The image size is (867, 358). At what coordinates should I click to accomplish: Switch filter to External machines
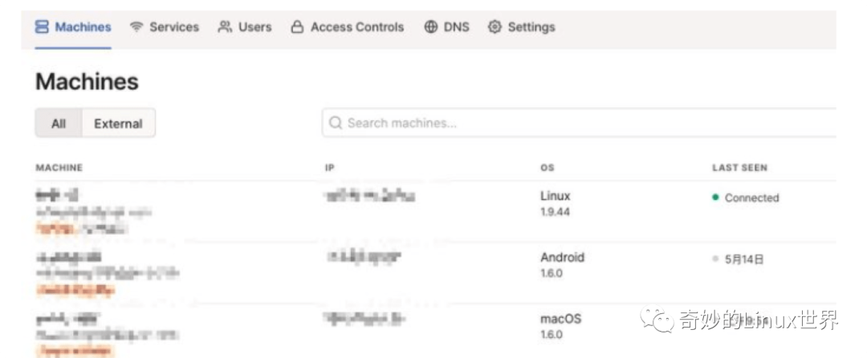point(118,123)
